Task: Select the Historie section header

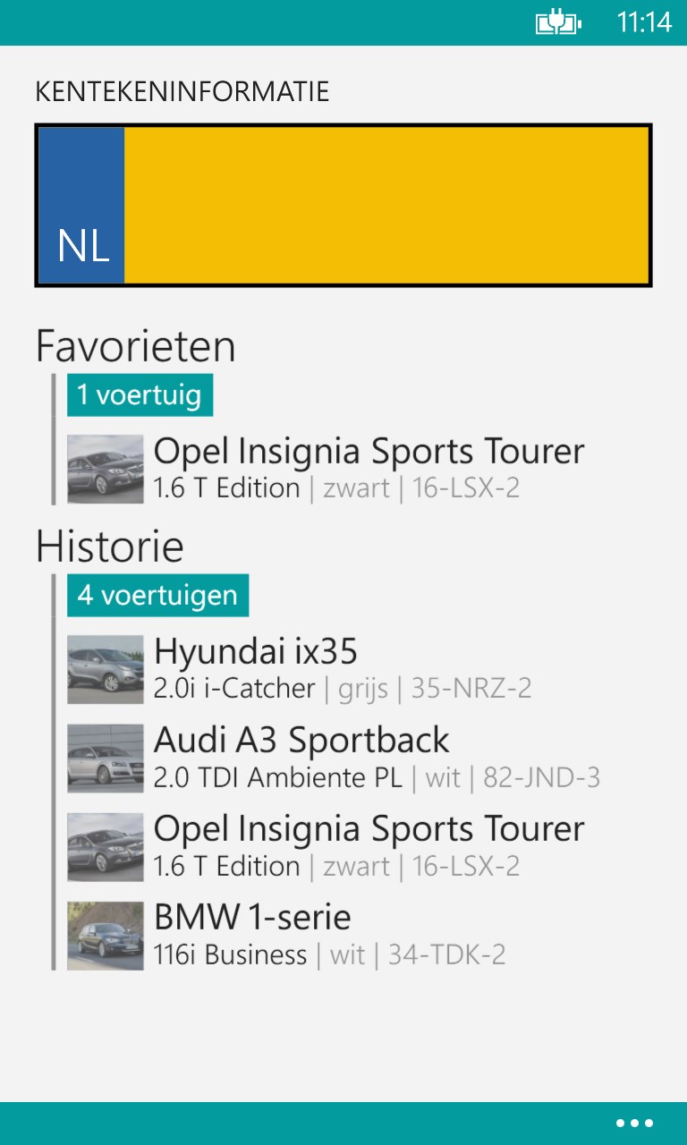Action: [x=109, y=547]
